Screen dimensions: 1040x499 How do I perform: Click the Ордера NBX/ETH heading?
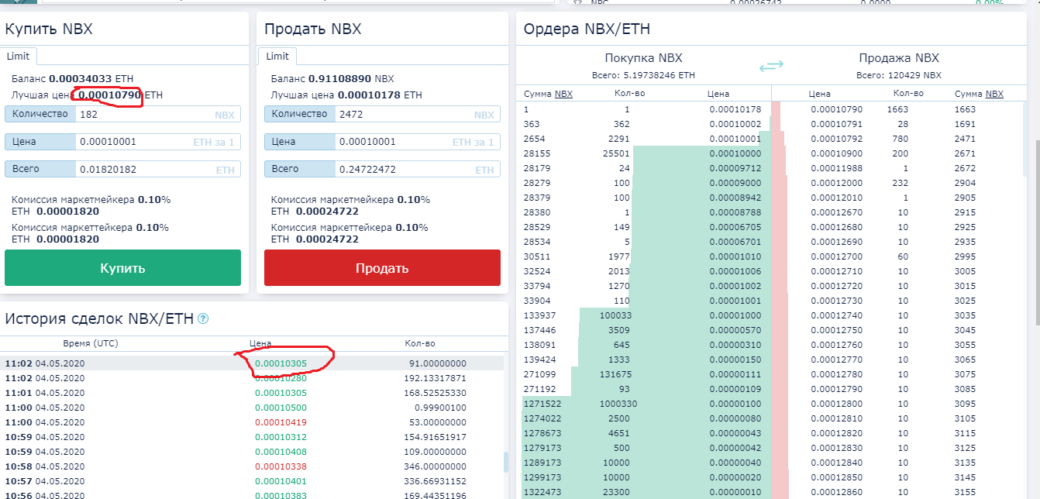[x=587, y=29]
